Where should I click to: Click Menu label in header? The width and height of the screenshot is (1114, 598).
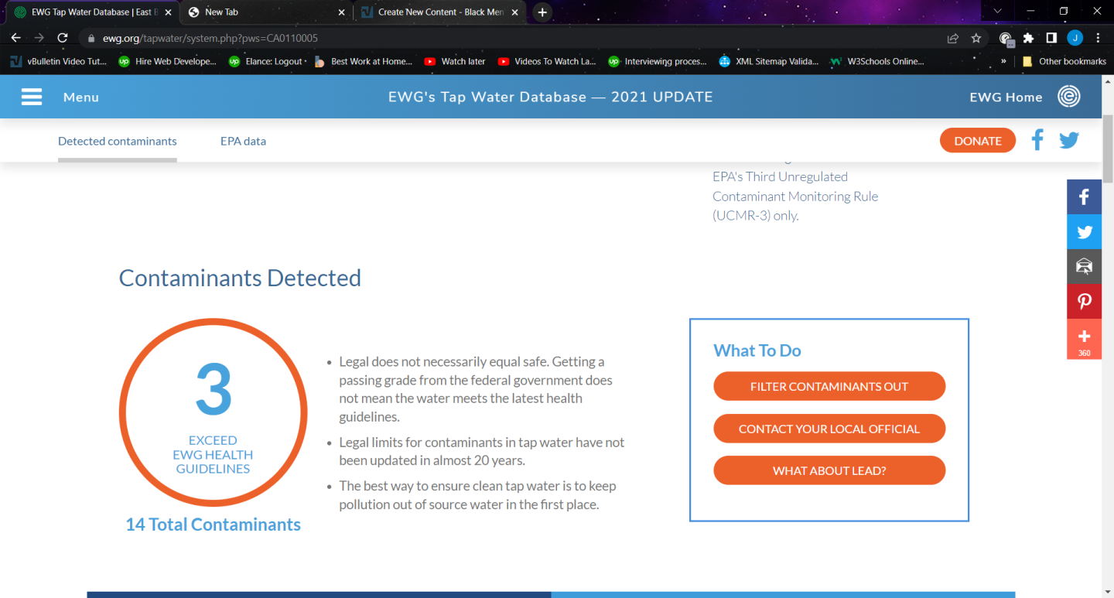81,97
